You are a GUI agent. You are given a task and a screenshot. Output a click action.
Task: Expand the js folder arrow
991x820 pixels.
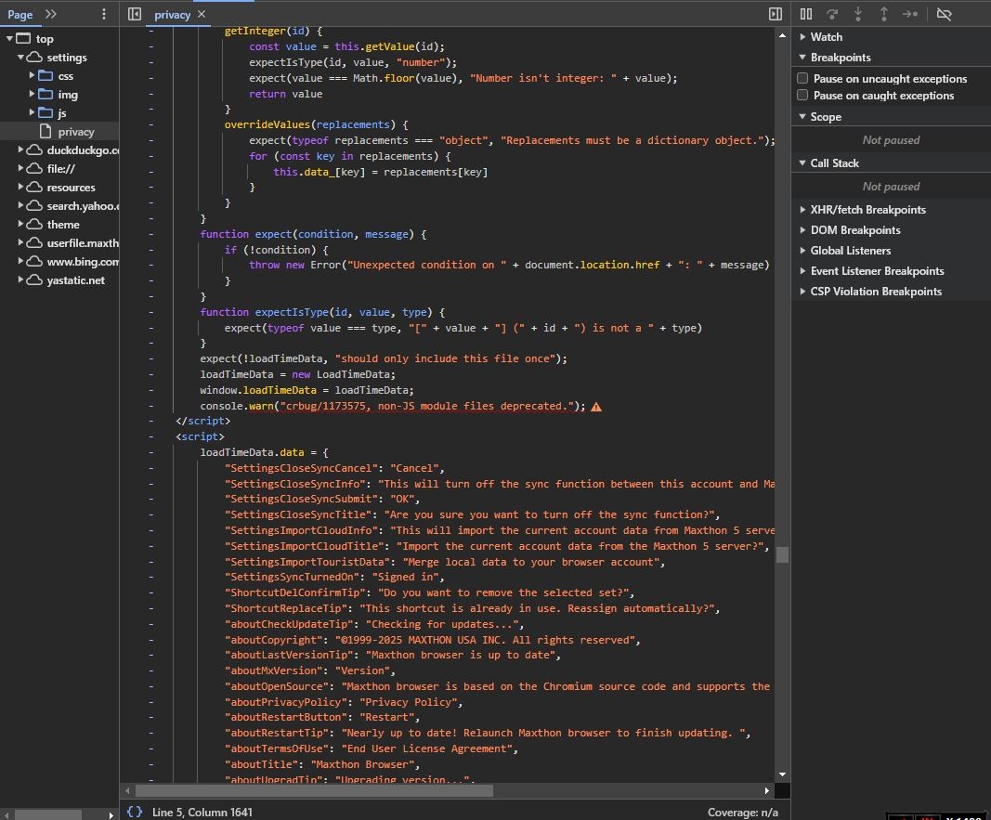(32, 112)
